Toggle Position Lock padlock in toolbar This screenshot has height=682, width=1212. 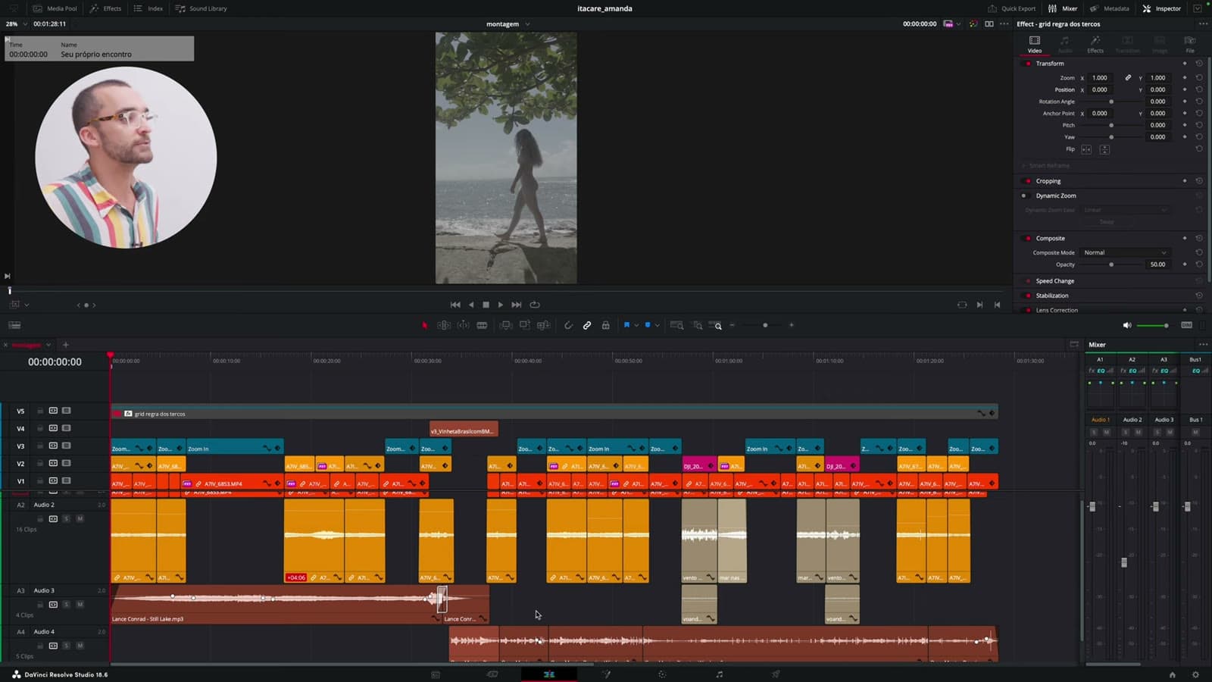tap(605, 325)
